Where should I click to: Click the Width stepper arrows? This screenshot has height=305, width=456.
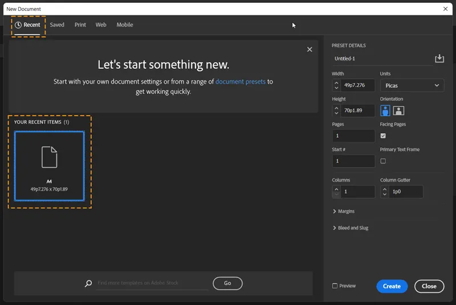[x=336, y=85]
